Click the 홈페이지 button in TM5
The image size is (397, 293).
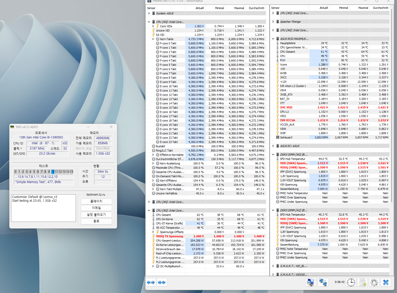[96, 201]
